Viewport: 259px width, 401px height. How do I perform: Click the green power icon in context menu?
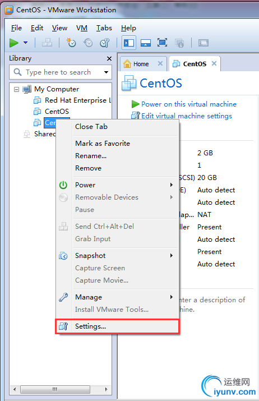pos(63,185)
